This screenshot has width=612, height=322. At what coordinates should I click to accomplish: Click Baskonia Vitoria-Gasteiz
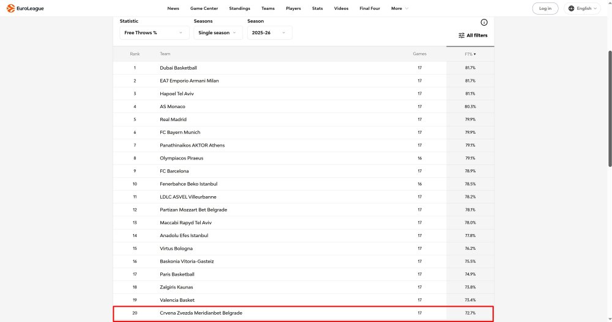click(x=187, y=261)
